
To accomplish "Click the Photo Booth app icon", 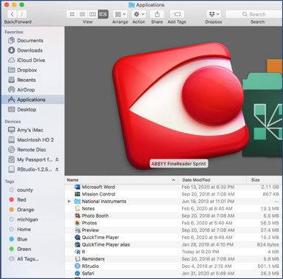I will [77, 216].
